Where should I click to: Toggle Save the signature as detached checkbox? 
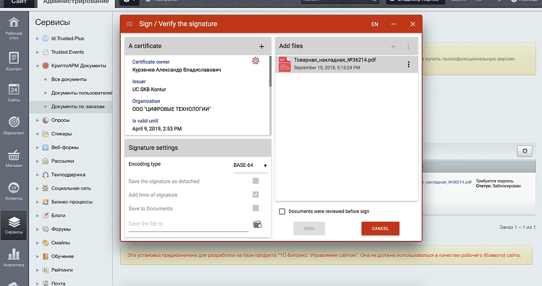[256, 181]
